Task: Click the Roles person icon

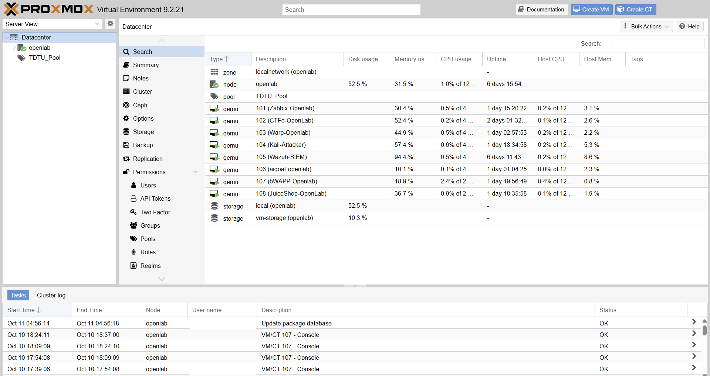Action: 133,252
